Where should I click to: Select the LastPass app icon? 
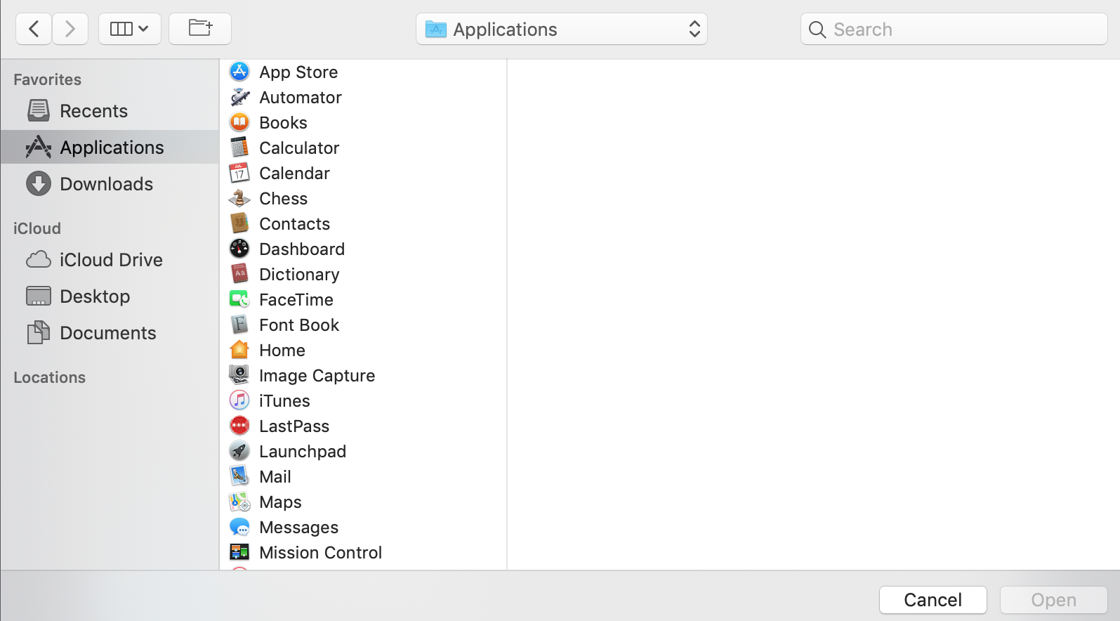click(x=239, y=426)
